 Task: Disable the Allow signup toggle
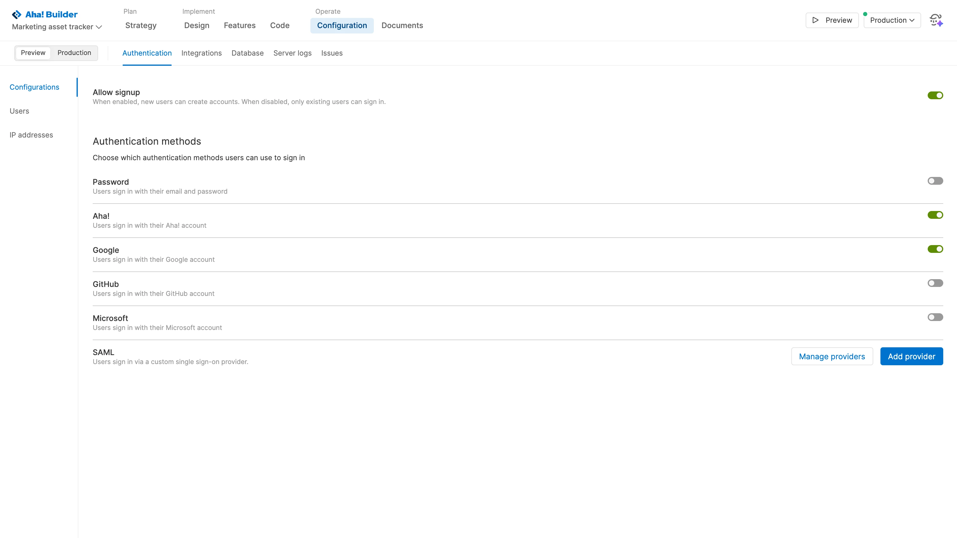(935, 95)
